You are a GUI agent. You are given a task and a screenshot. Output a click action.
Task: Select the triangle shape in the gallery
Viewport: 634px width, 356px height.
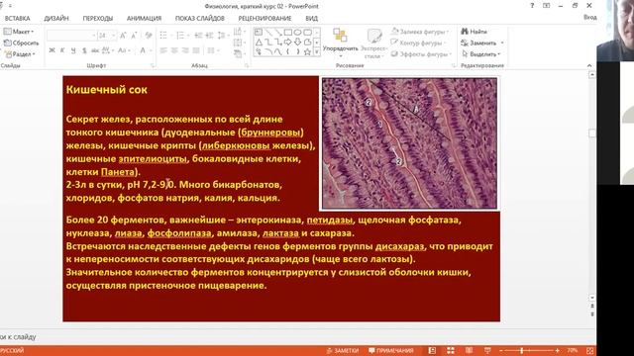[x=259, y=42]
